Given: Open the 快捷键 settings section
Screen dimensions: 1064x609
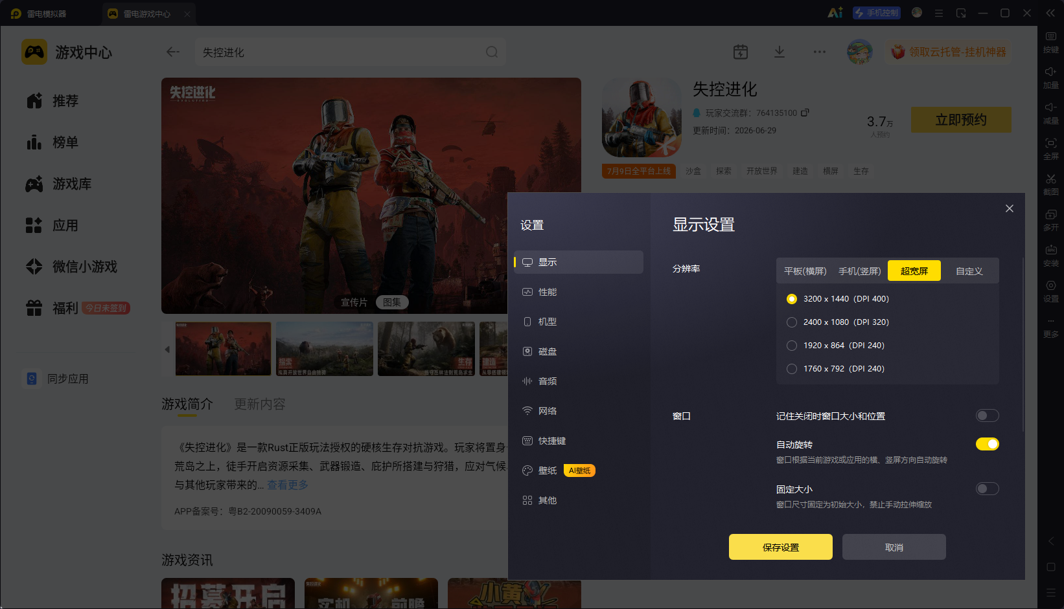Looking at the screenshot, I should point(579,441).
